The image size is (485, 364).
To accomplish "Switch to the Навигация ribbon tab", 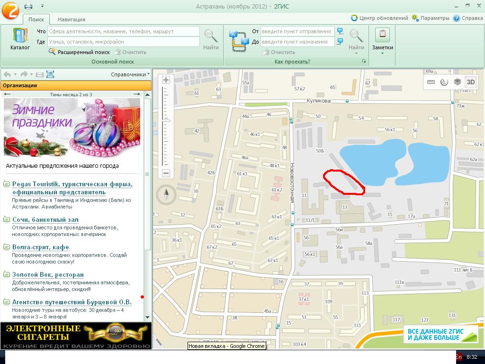I will click(x=72, y=19).
